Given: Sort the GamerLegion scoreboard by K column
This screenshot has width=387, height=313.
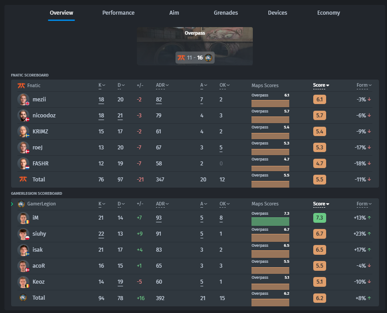Looking at the screenshot, I should click(102, 204).
